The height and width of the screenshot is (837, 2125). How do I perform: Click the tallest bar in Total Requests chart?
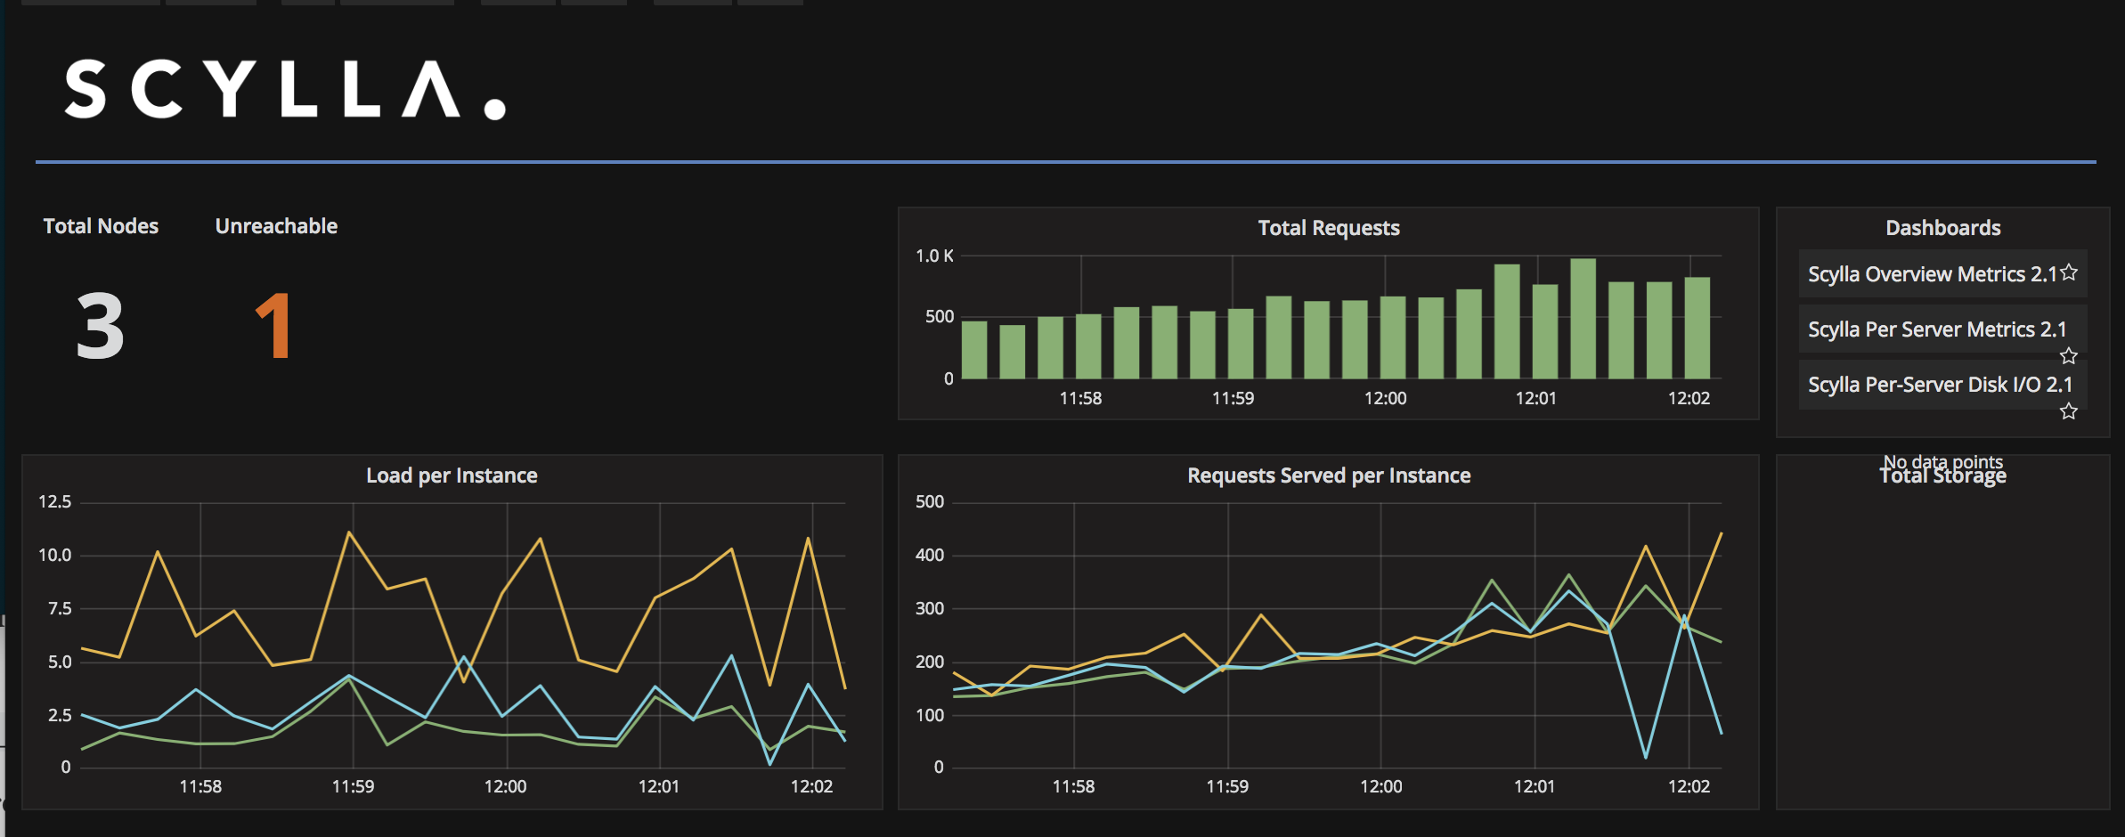pyautogui.click(x=1583, y=318)
